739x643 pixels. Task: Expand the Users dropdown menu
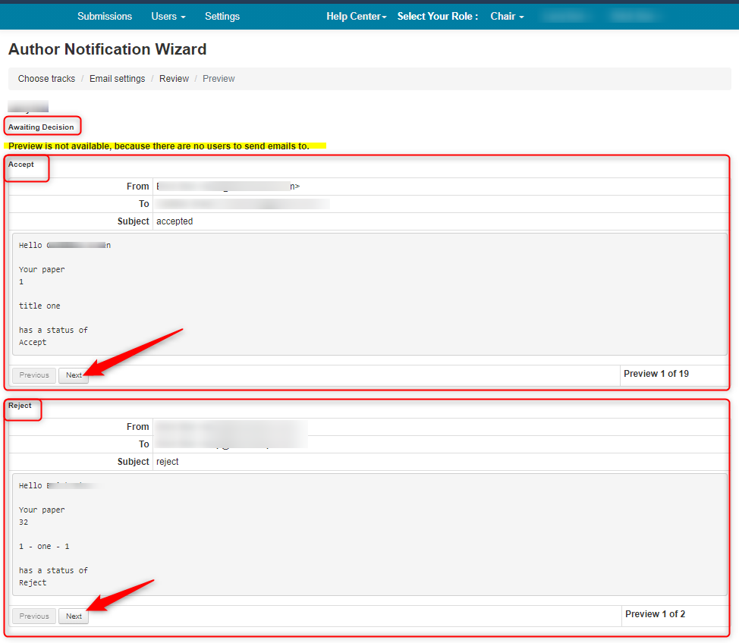(168, 16)
